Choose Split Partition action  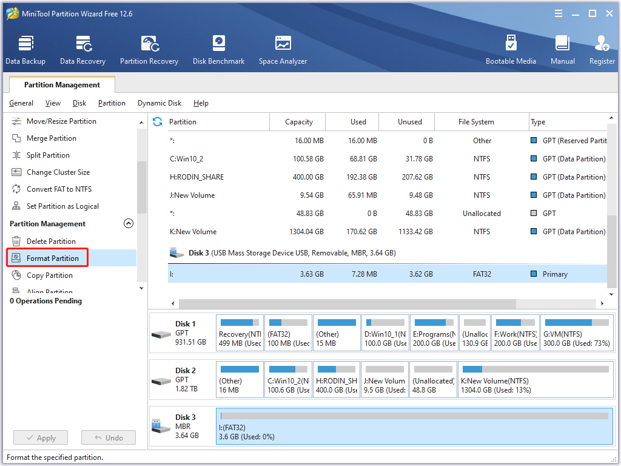click(x=48, y=155)
